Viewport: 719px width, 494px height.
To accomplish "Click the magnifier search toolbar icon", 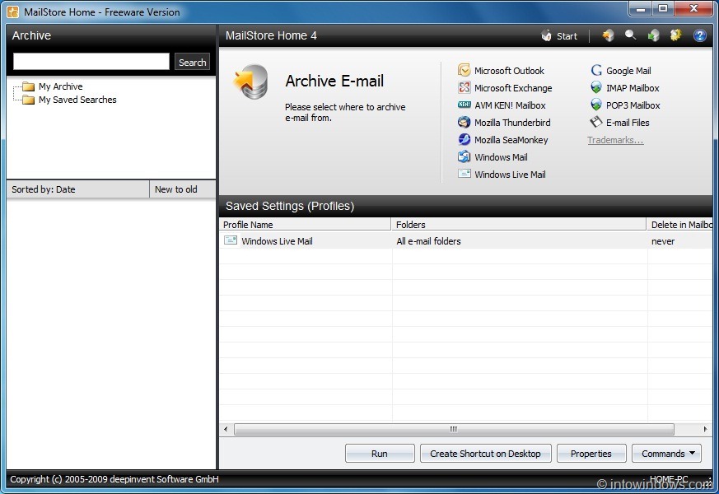I will coord(631,35).
